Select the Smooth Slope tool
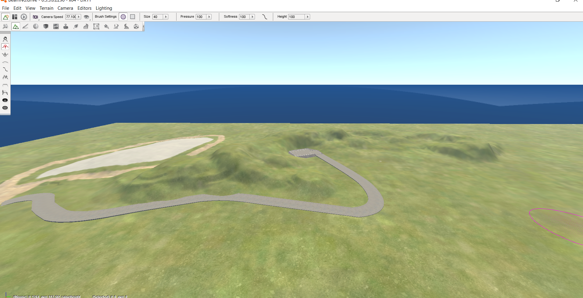The width and height of the screenshot is (583, 298). (x=5, y=69)
